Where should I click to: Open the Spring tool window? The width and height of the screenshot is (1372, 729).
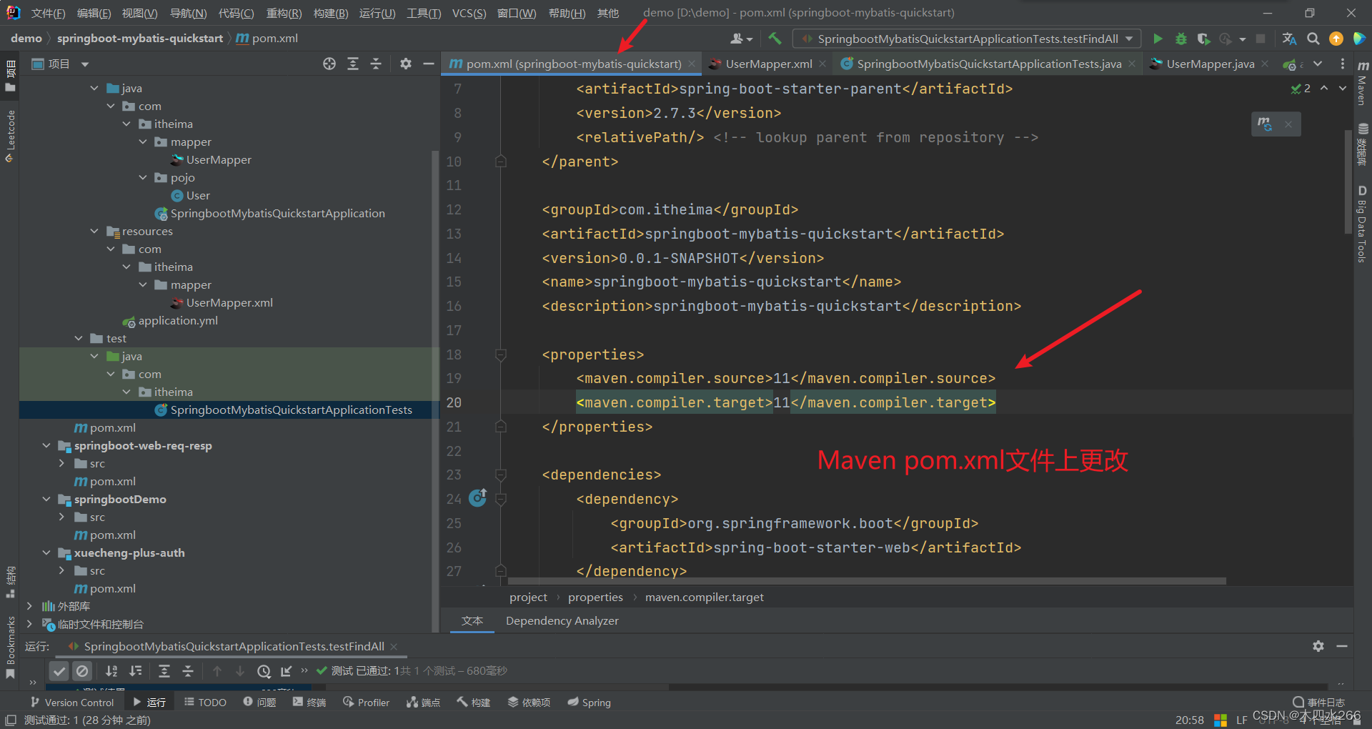coord(590,703)
